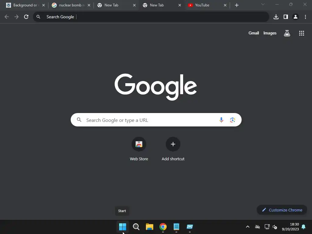Open a new tab with plus button
Screen dimensions: 312x234
coord(236,5)
